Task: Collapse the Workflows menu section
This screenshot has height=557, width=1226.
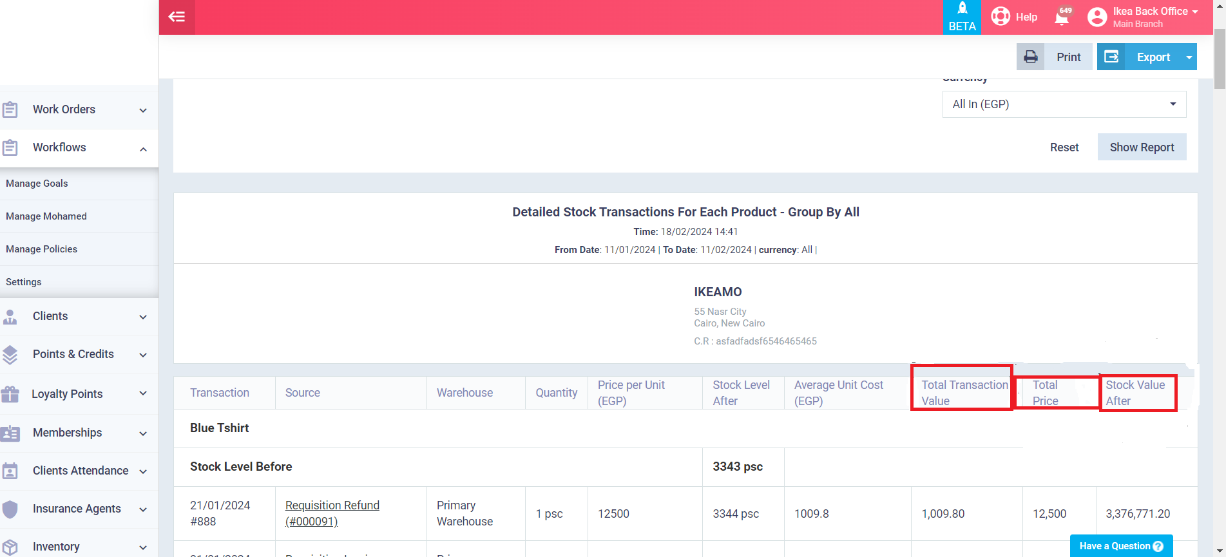Action: pyautogui.click(x=143, y=149)
